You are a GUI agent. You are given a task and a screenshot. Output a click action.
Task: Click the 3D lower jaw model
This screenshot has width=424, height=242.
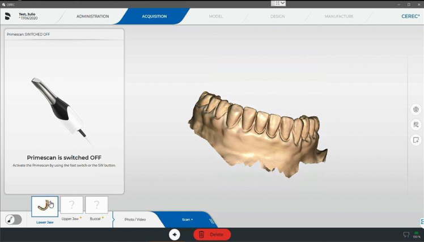click(257, 134)
